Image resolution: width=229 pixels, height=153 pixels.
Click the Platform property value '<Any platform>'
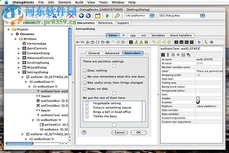click(206, 106)
